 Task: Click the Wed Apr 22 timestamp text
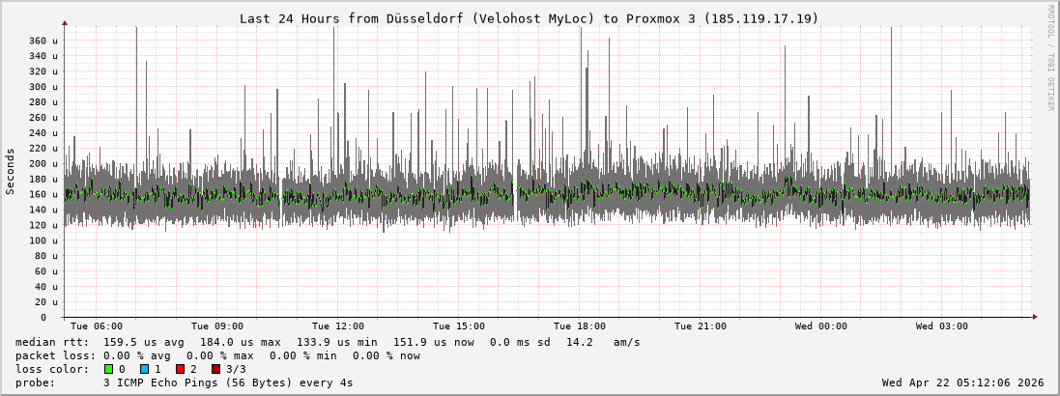[962, 382]
